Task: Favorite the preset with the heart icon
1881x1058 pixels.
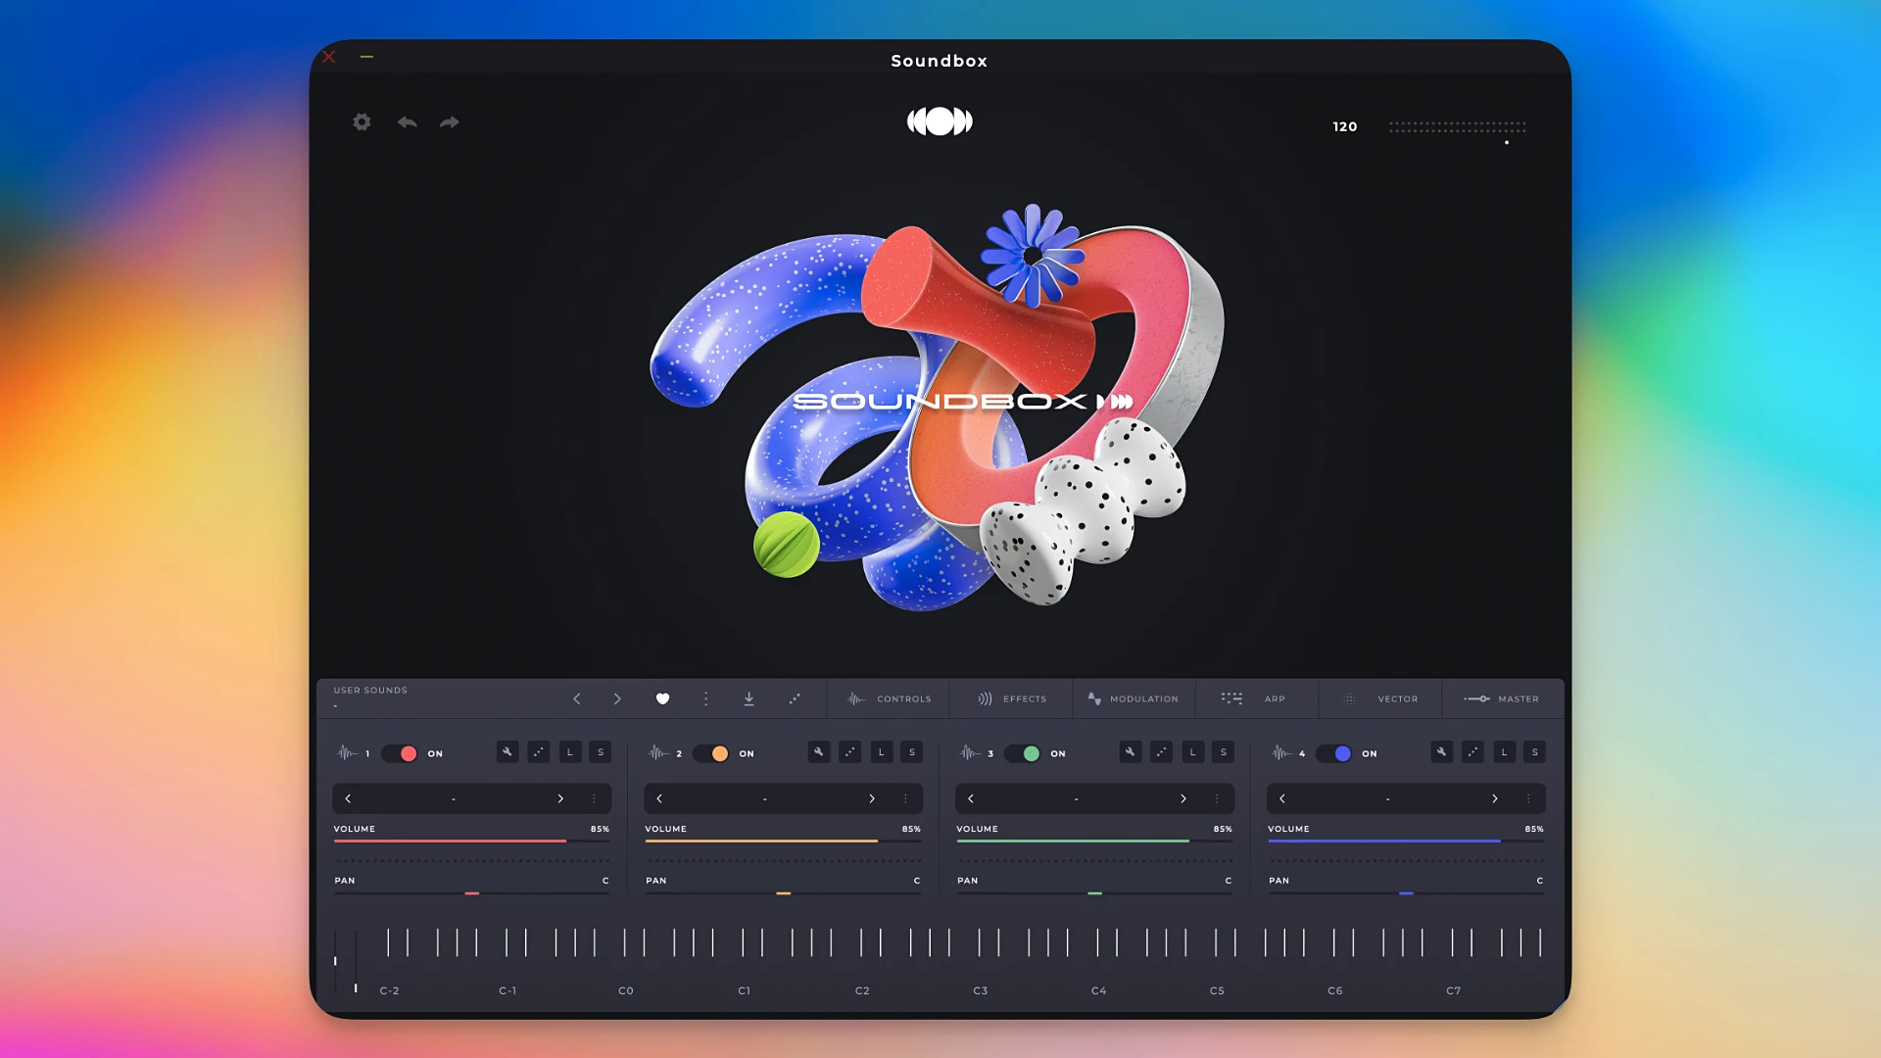Action: 662,698
